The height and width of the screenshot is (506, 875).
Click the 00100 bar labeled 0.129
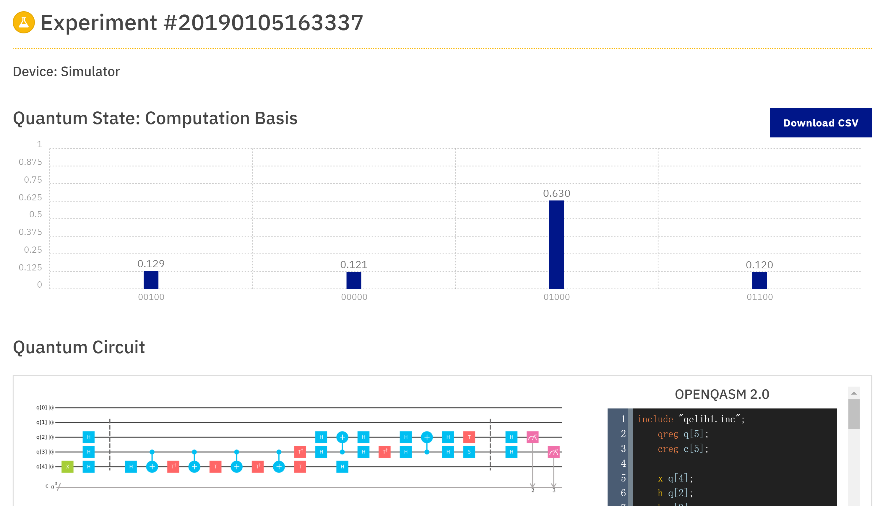tap(151, 280)
